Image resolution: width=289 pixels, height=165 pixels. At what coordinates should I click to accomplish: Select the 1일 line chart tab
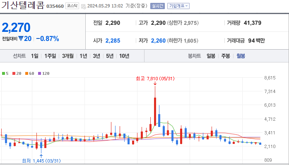pyautogui.click(x=35, y=56)
